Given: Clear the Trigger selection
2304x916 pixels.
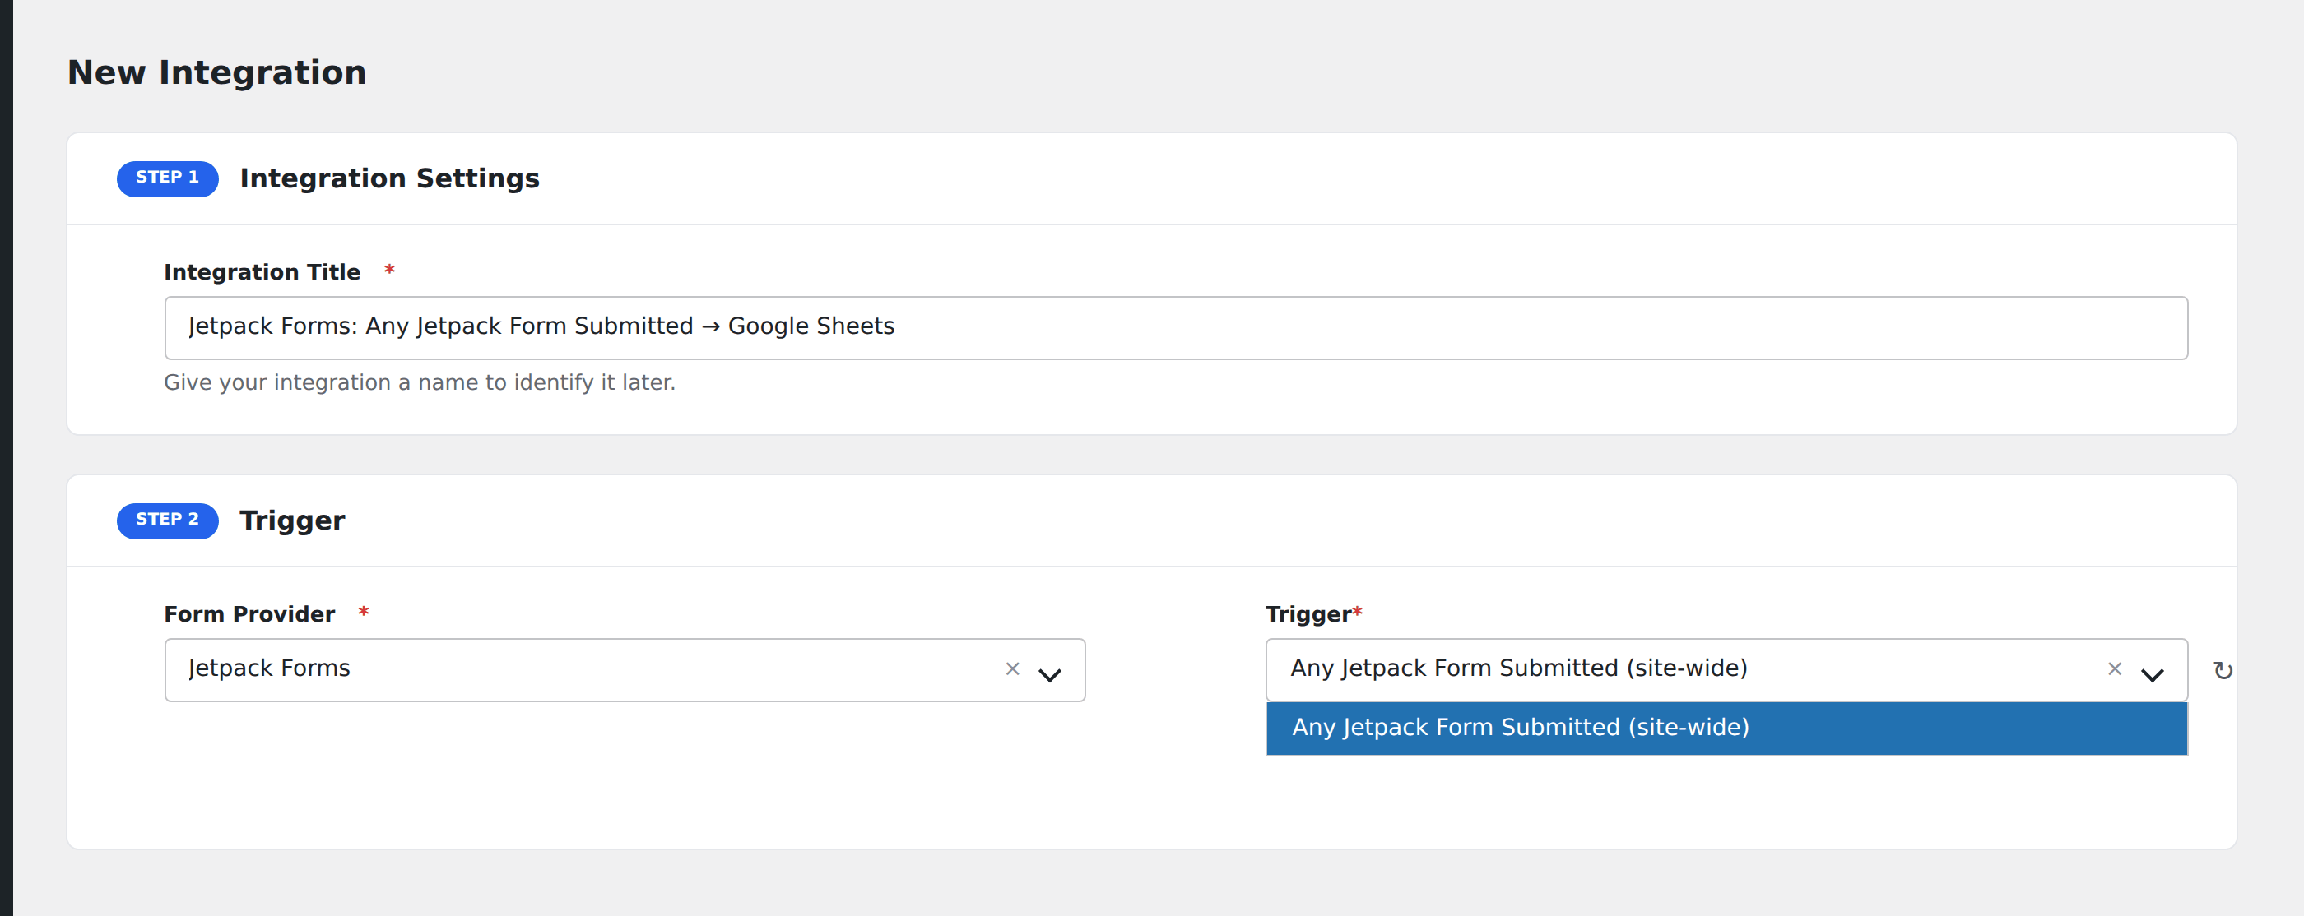Looking at the screenshot, I should click(x=2113, y=668).
